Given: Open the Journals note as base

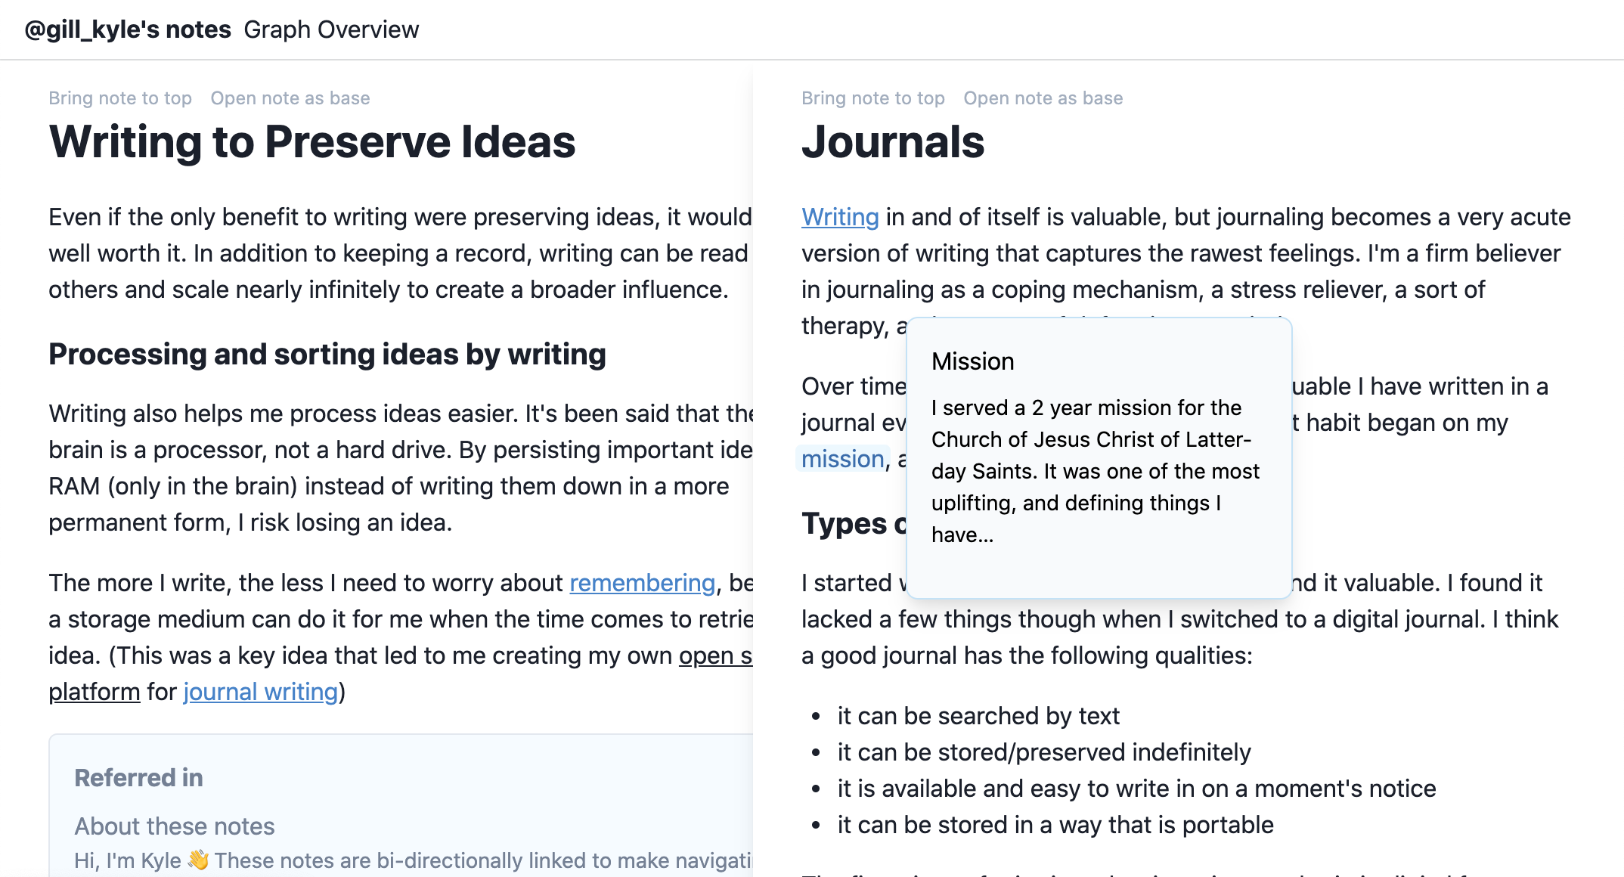Looking at the screenshot, I should 1043,98.
